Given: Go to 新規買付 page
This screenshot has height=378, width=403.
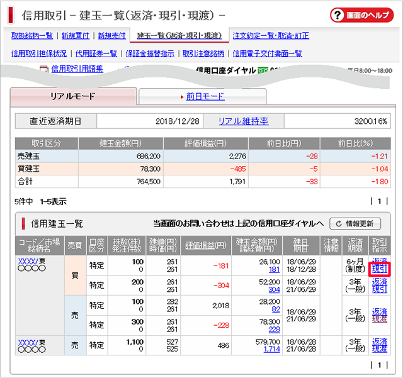Looking at the screenshot, I should click(76, 36).
